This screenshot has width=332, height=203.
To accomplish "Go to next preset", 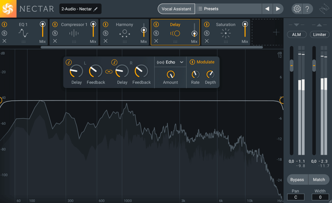I will point(278,9).
